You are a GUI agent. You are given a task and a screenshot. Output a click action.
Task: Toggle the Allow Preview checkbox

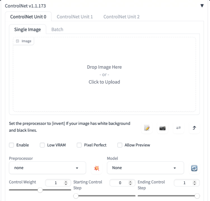click(120, 145)
